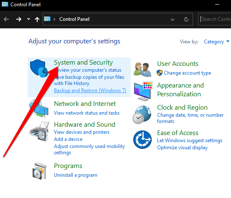This screenshot has height=198, width=231.
Task: Click the Clock and Region globe clock icon
Action: pyautogui.click(x=142, y=115)
